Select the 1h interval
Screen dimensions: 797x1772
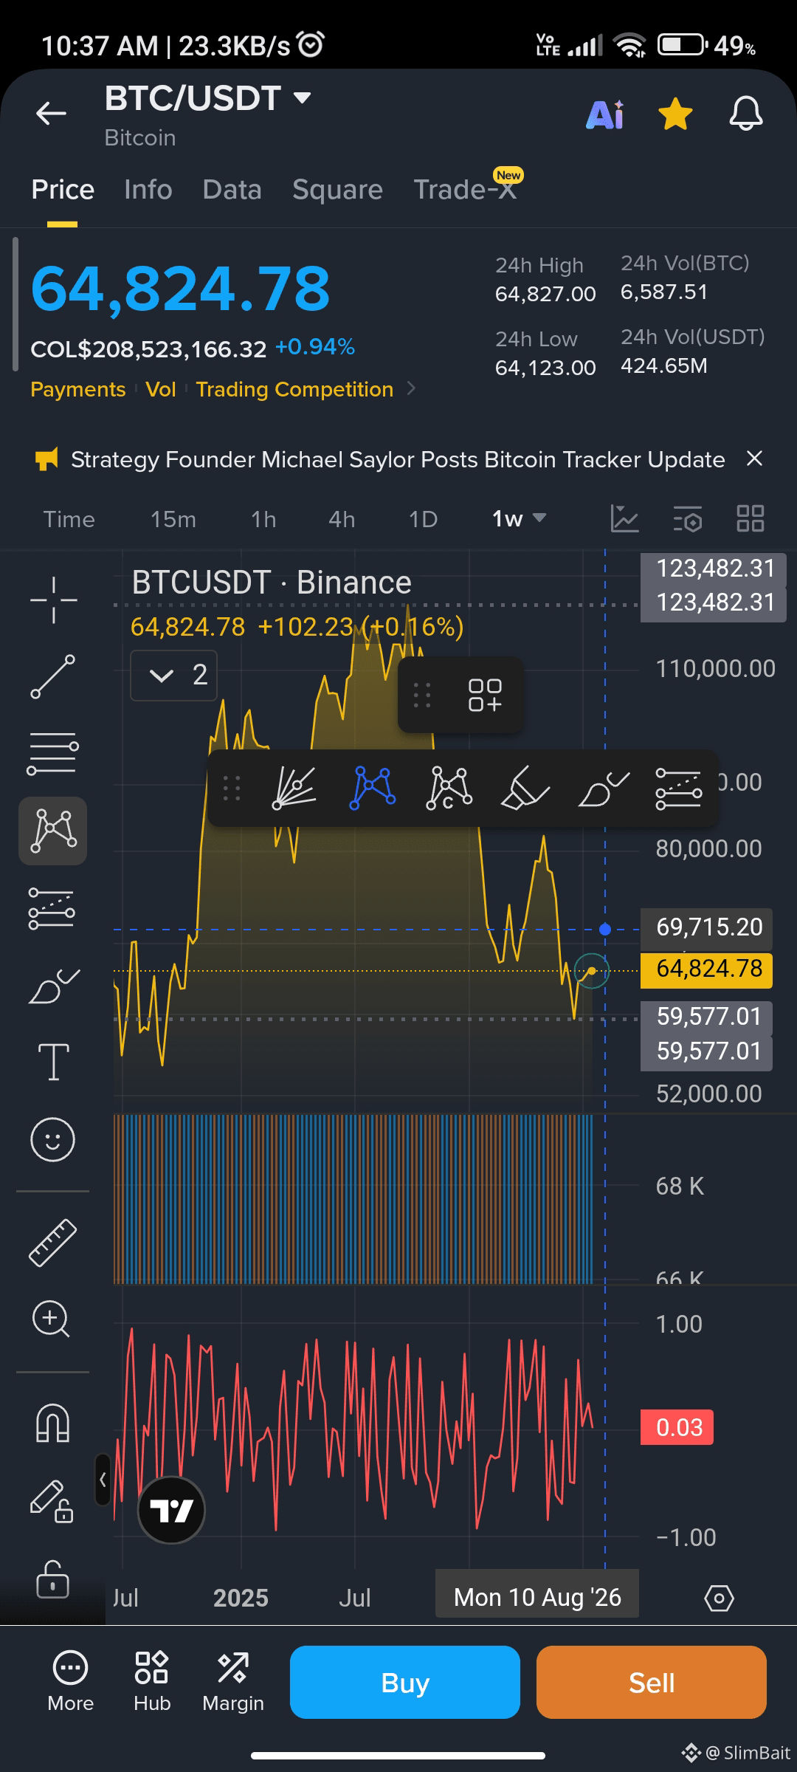click(x=263, y=519)
